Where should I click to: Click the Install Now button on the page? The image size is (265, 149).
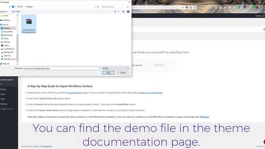tap(159, 65)
